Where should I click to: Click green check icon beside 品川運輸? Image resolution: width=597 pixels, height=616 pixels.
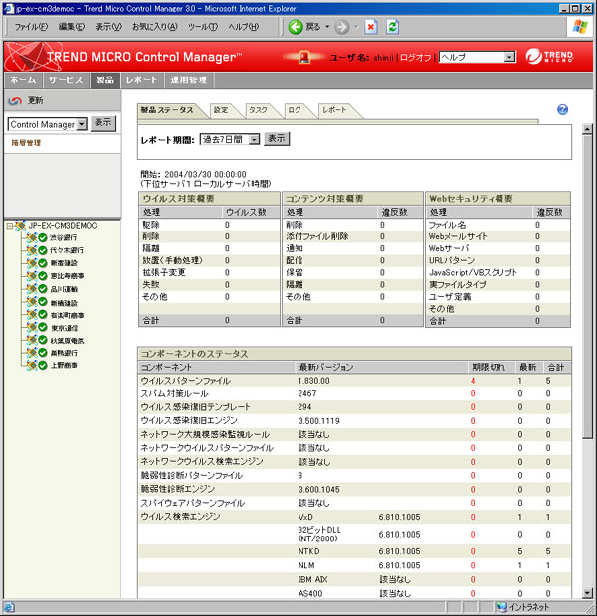[43, 289]
